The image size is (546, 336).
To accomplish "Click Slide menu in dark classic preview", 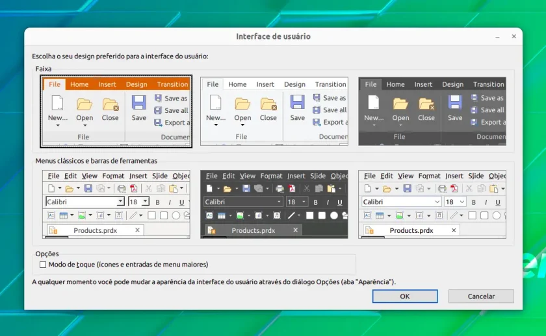I will pos(318,176).
